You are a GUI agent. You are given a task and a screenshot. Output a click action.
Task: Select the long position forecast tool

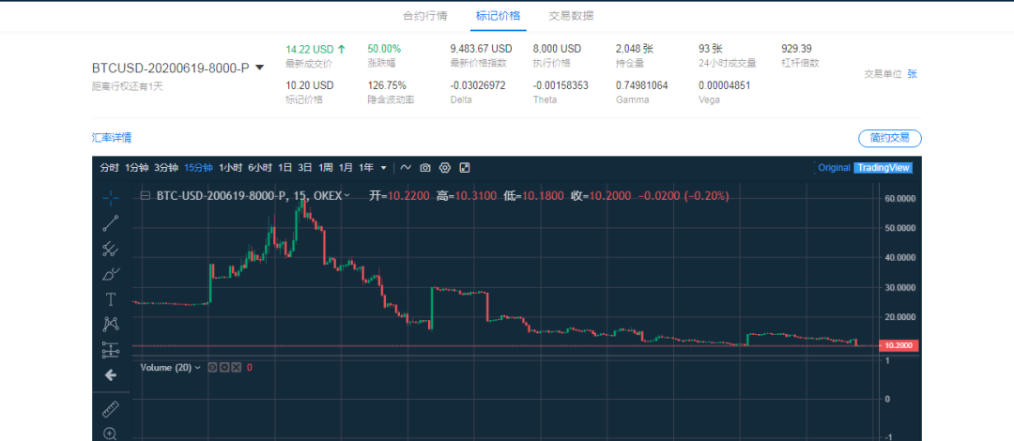pos(111,350)
